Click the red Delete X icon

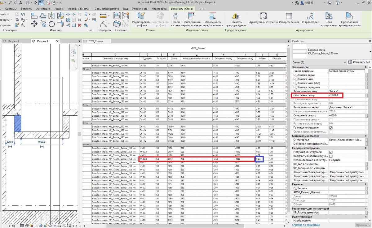click(80, 25)
